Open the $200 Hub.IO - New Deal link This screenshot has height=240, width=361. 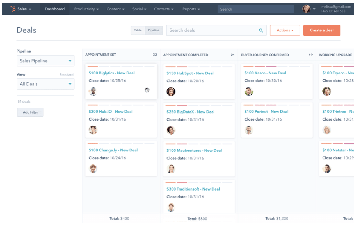[111, 111]
